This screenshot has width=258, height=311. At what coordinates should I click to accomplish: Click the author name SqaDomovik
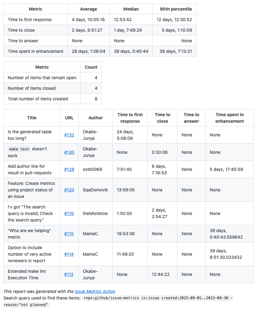[93, 190]
